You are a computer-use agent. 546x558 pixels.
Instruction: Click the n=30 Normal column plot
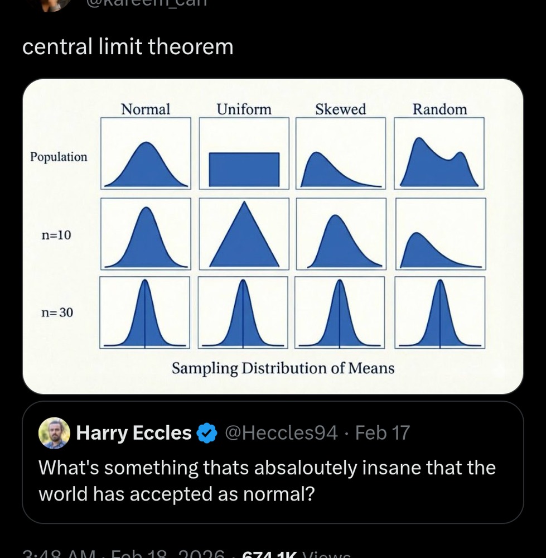tap(145, 313)
